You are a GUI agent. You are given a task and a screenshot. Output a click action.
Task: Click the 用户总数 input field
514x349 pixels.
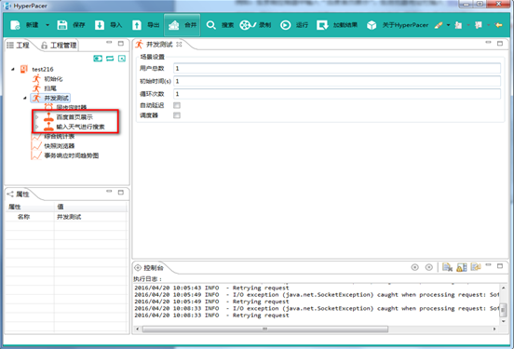pos(337,68)
